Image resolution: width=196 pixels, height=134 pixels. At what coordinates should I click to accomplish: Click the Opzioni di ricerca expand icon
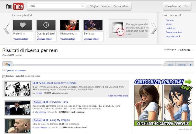click(4, 70)
